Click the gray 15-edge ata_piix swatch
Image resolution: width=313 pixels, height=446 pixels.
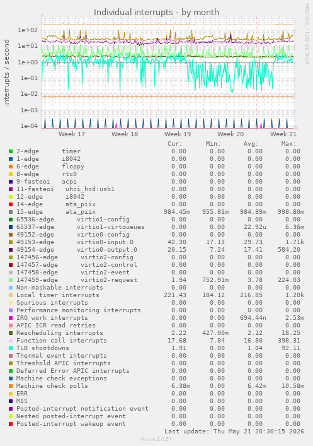tap(11, 212)
